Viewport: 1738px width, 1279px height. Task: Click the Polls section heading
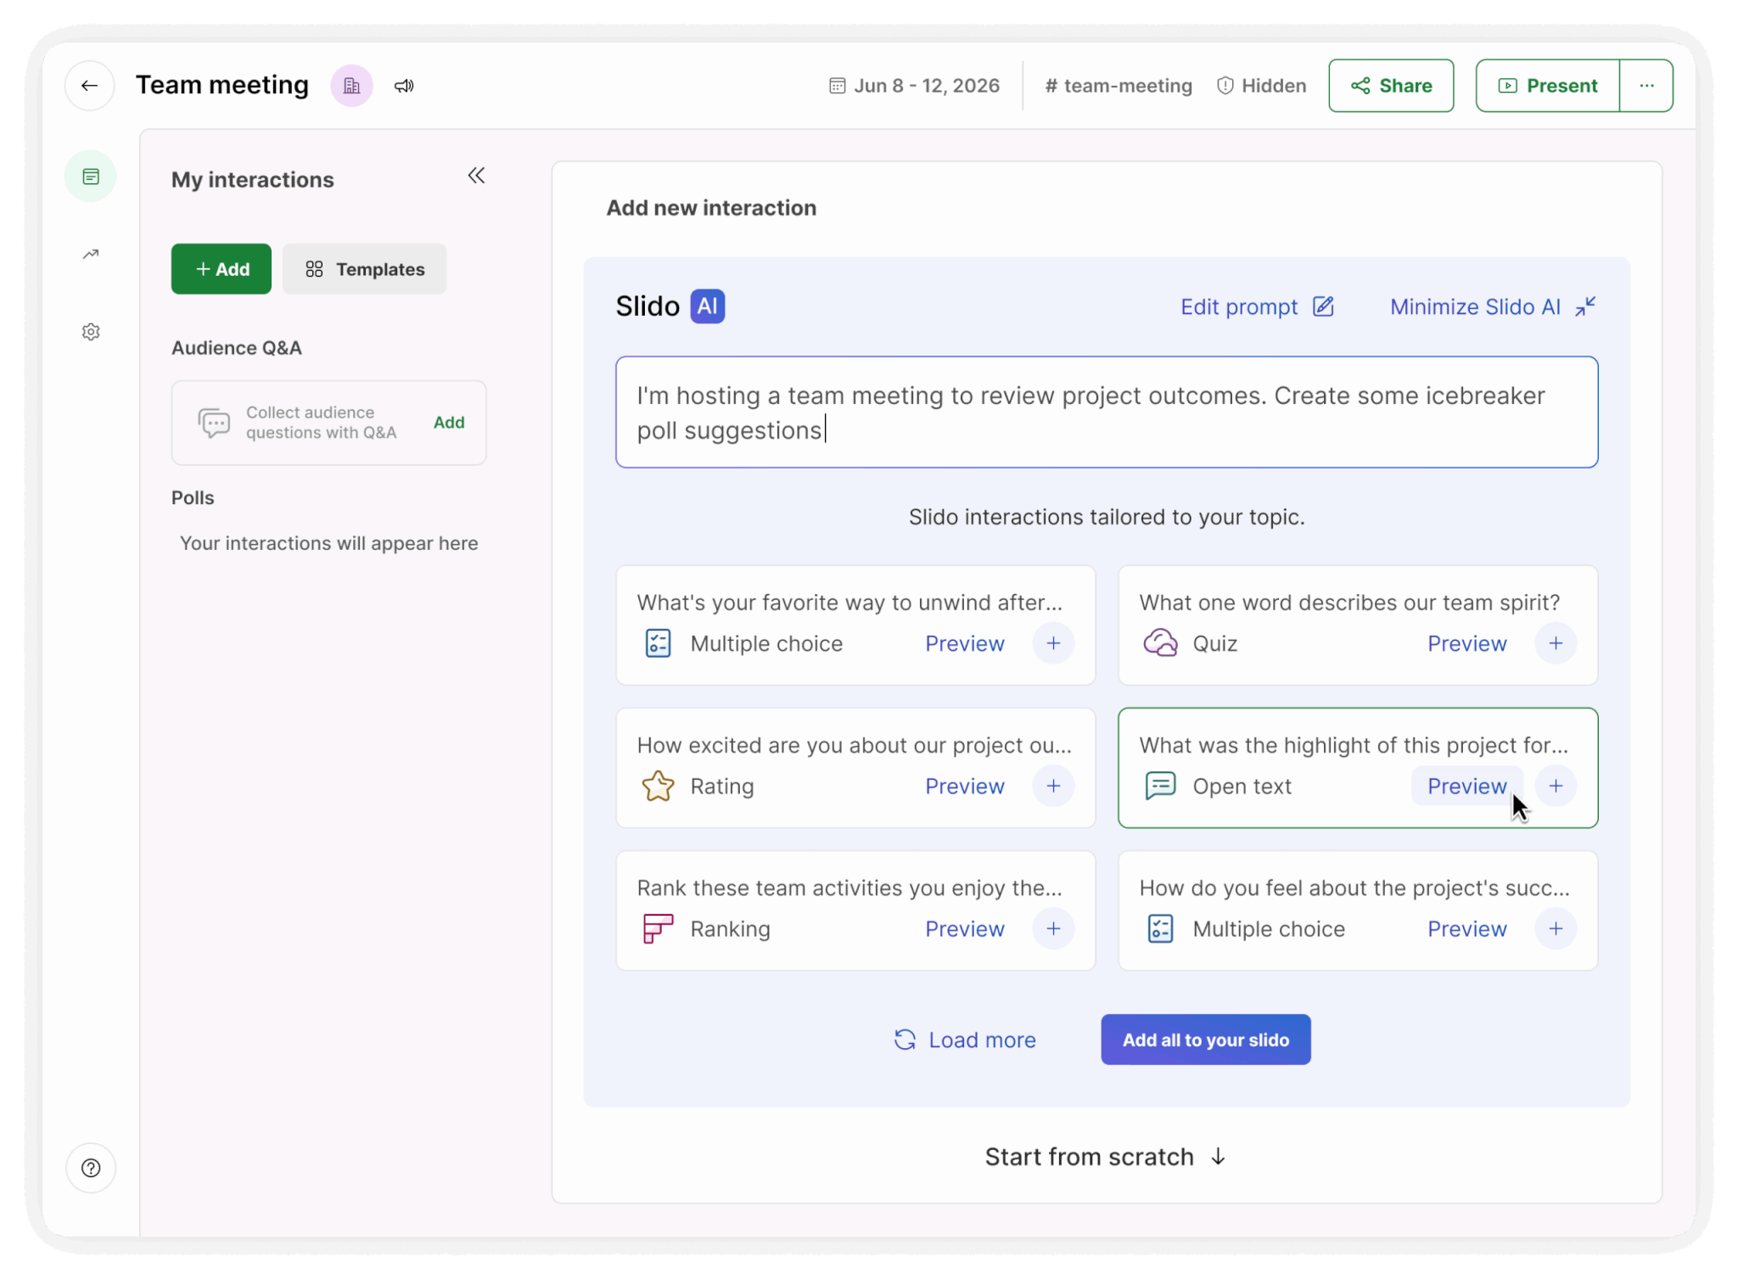click(x=193, y=497)
